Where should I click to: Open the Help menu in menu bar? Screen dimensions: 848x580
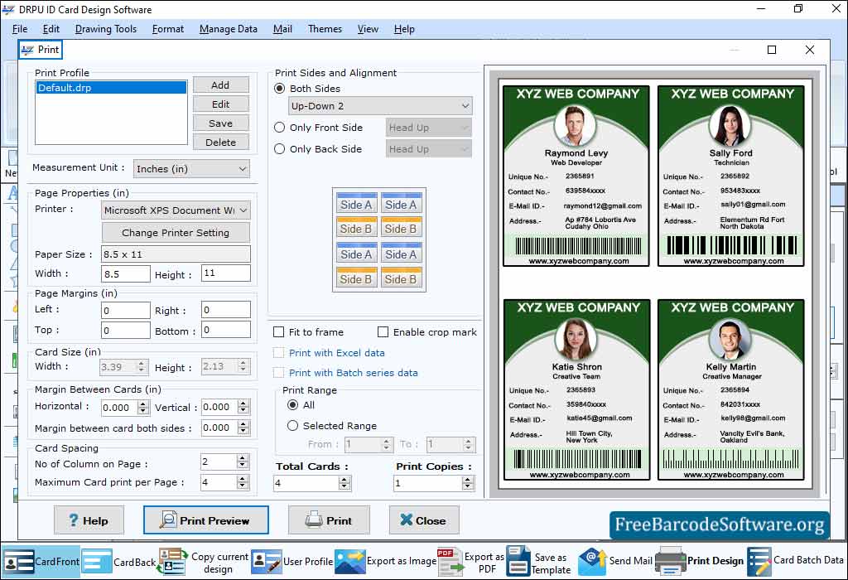(404, 29)
